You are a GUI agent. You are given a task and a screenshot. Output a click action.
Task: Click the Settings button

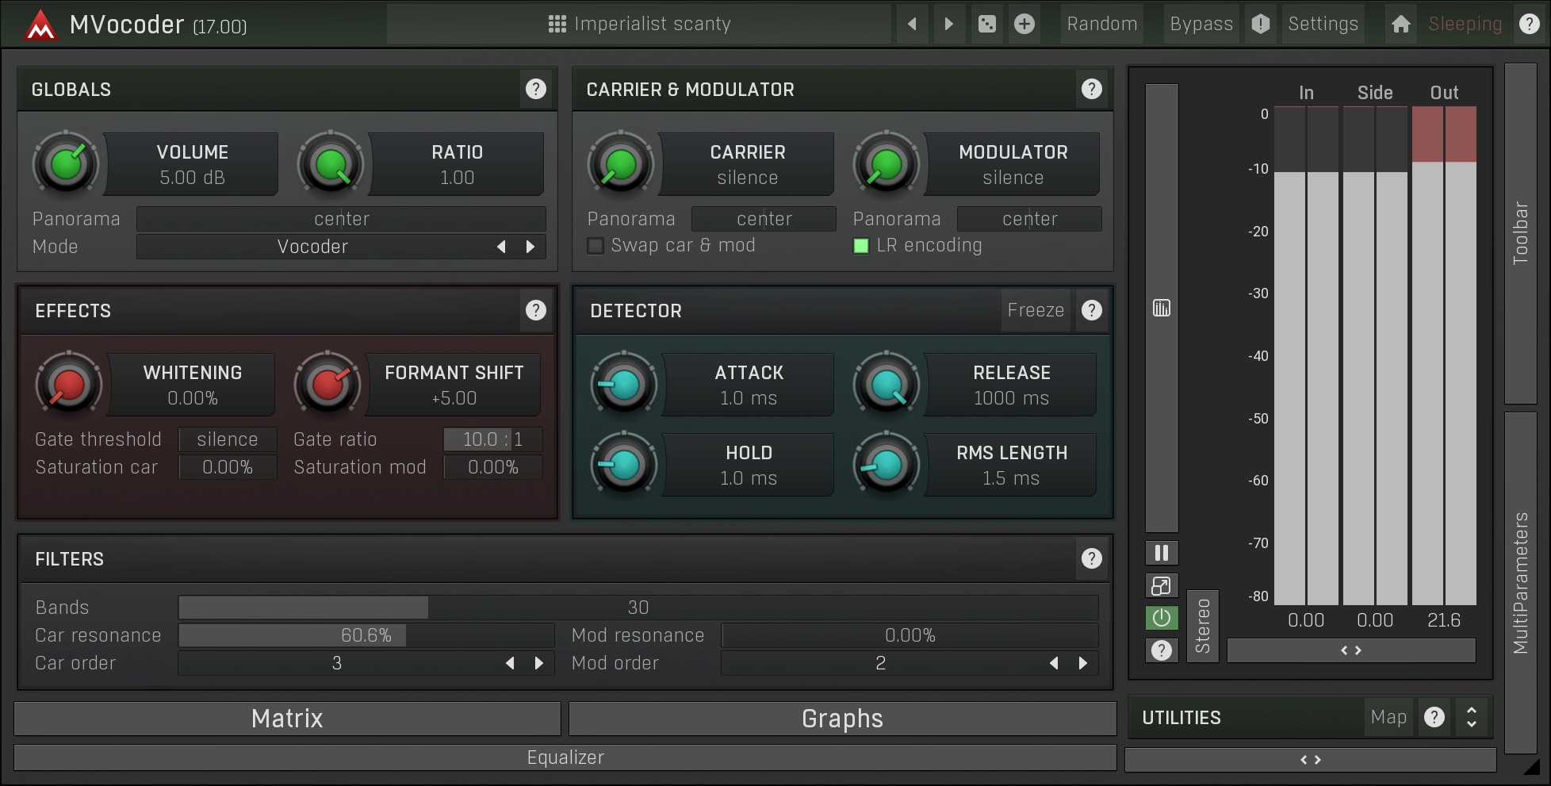(1323, 24)
